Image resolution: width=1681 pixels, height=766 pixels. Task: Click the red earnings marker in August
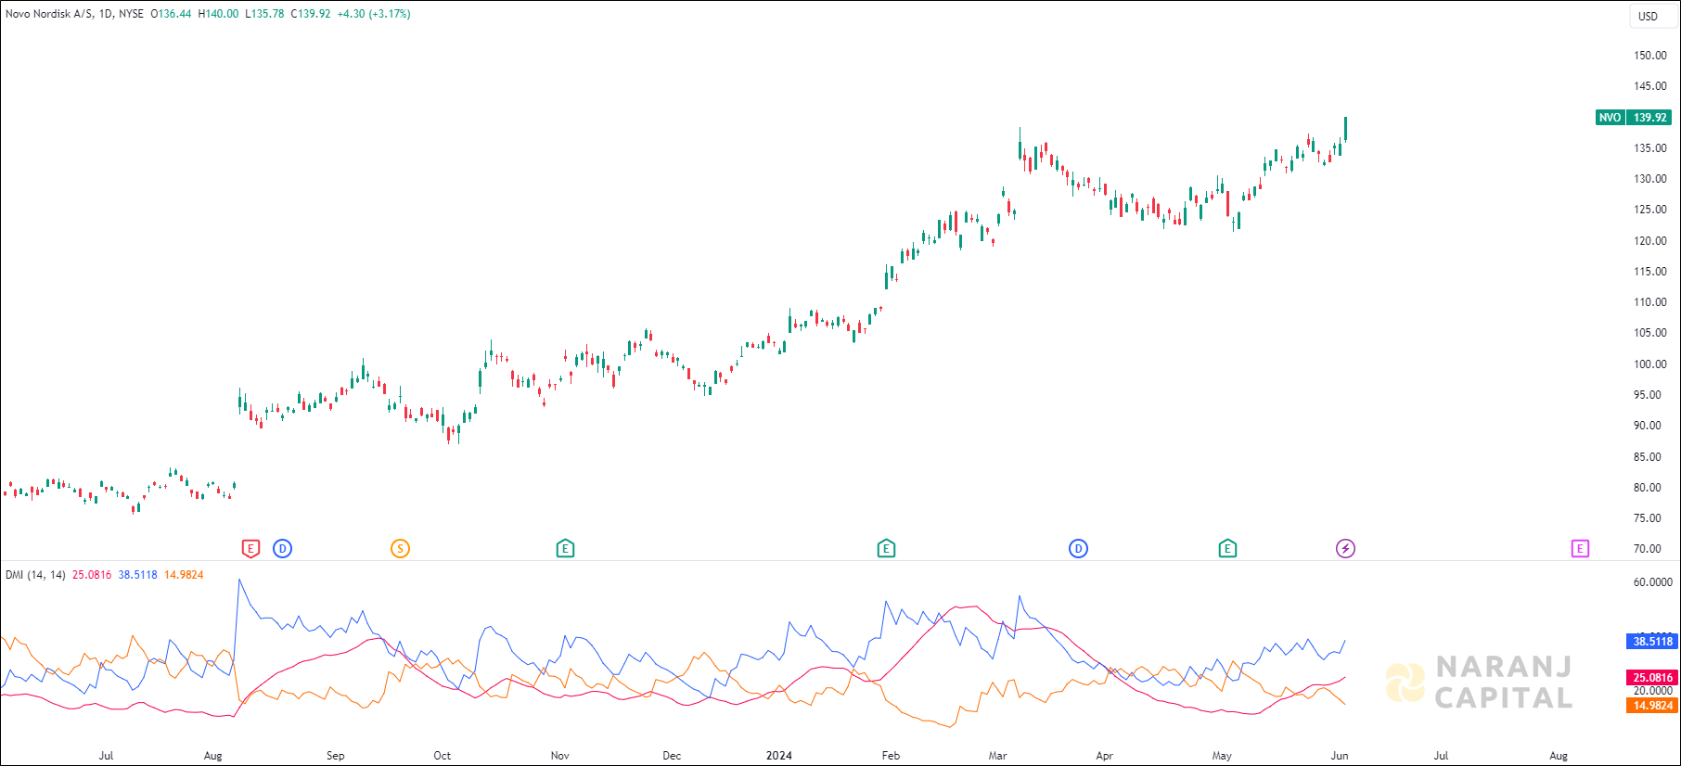(x=250, y=549)
